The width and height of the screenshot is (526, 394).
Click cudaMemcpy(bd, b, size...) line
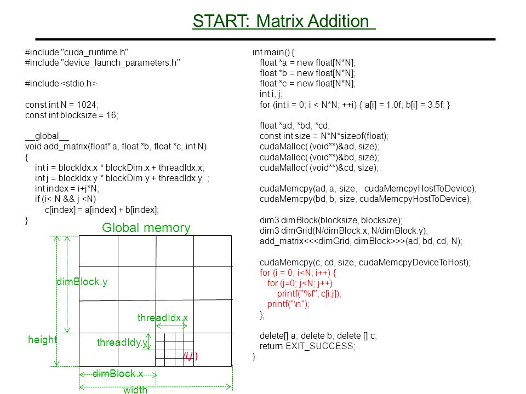pos(365,199)
